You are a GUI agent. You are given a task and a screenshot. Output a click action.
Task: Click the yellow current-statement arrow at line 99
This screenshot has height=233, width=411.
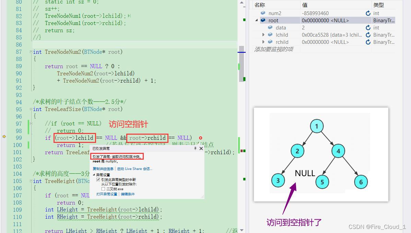[4, 136]
